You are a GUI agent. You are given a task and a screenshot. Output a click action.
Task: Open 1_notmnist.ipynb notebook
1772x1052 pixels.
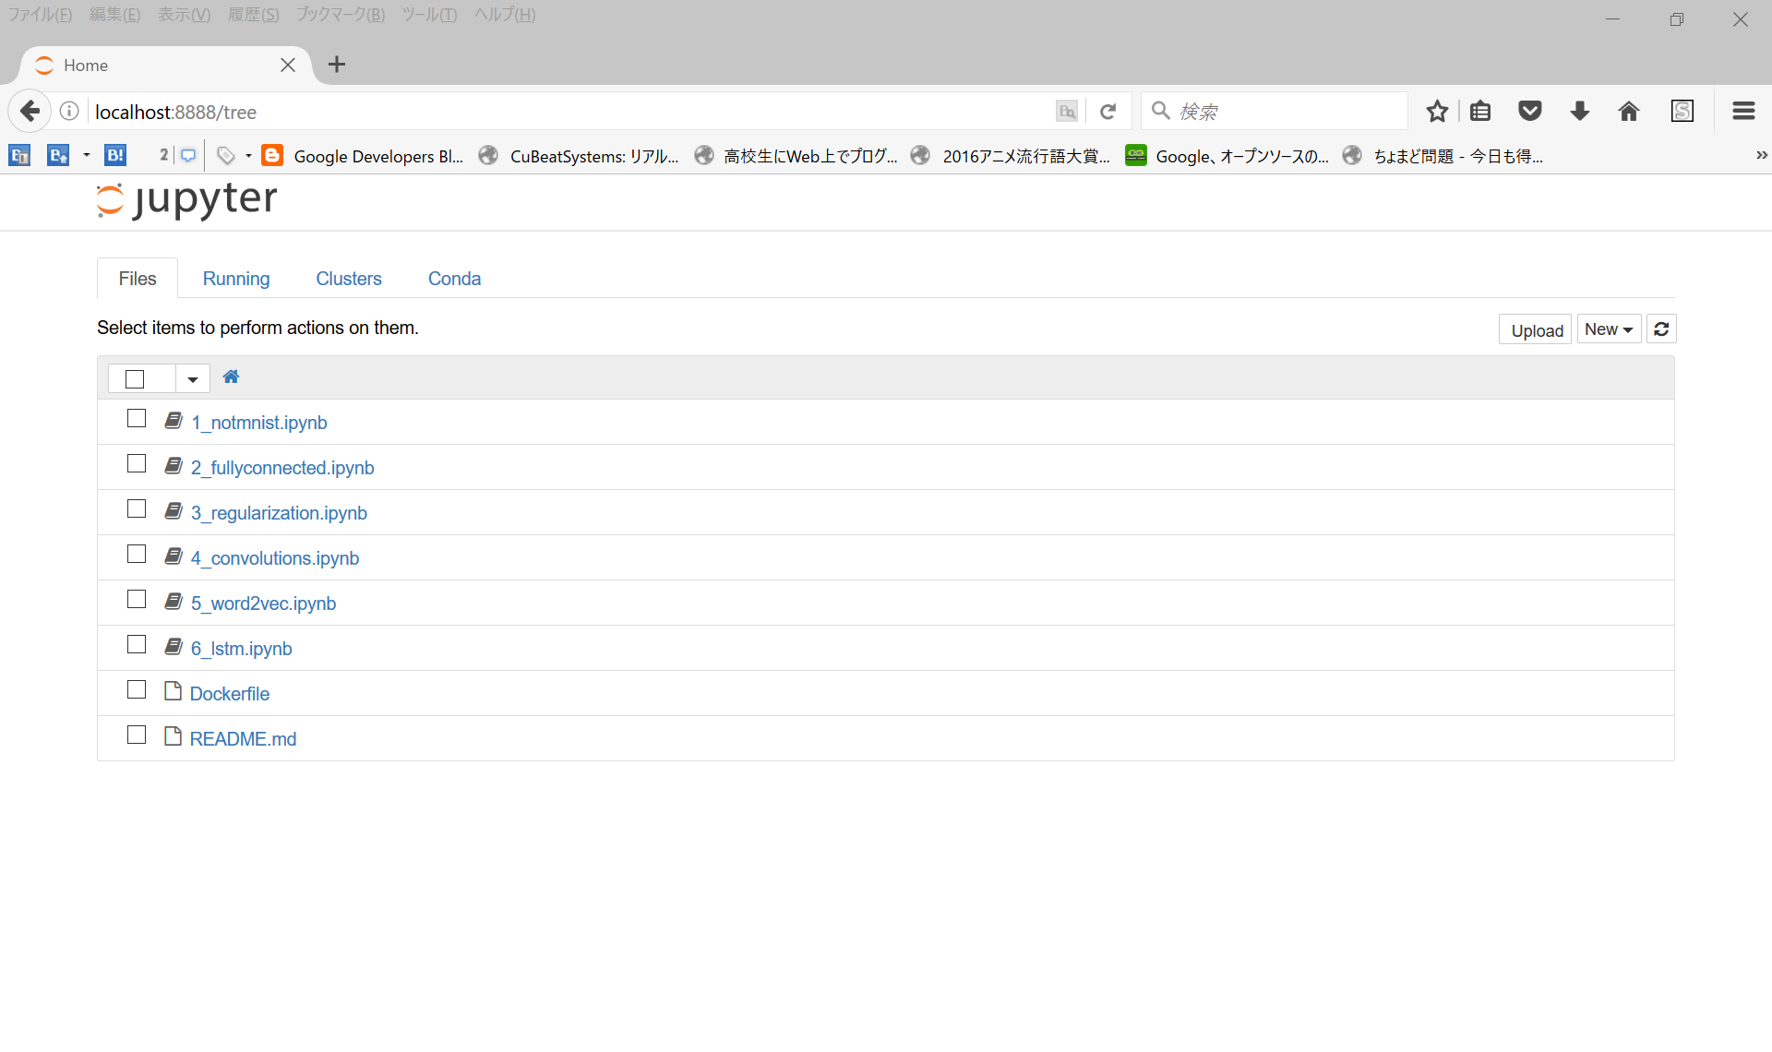pos(259,423)
